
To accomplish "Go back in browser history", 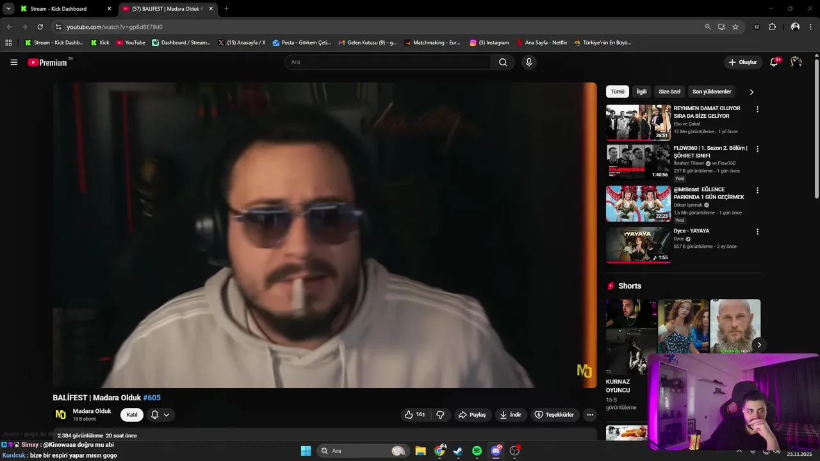I will pyautogui.click(x=9, y=27).
